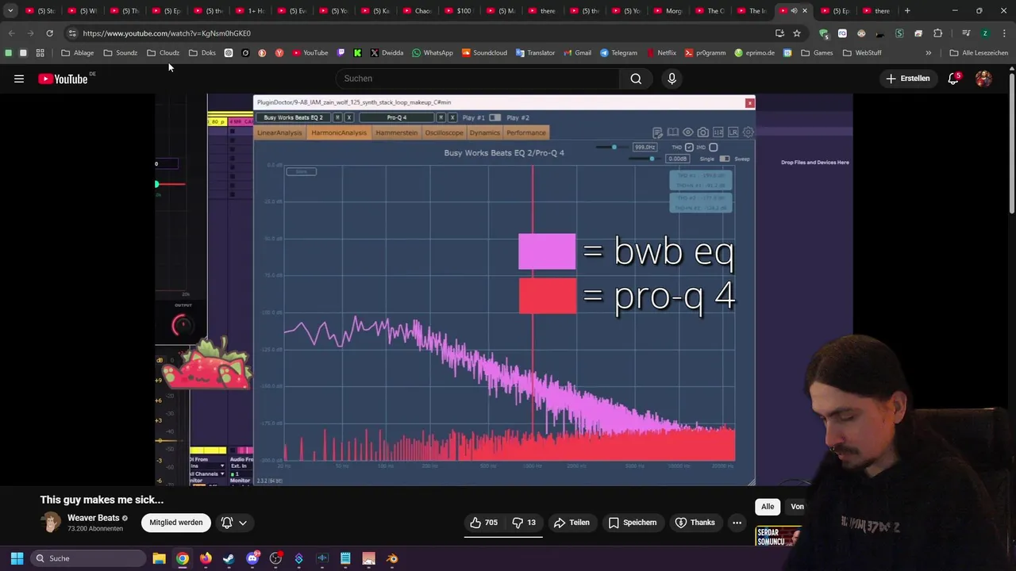Click Thanks button
1016x571 pixels.
695,523
